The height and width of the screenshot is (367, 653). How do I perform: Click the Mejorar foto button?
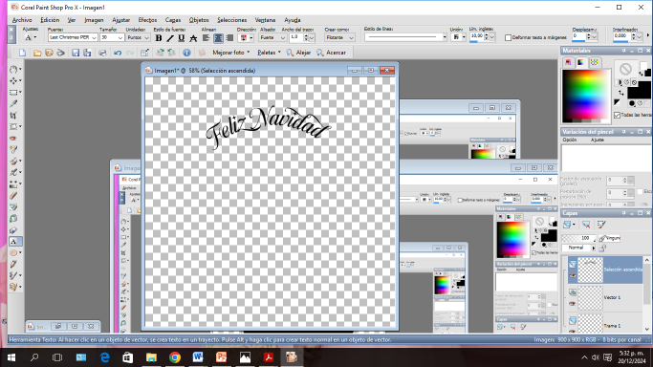231,53
